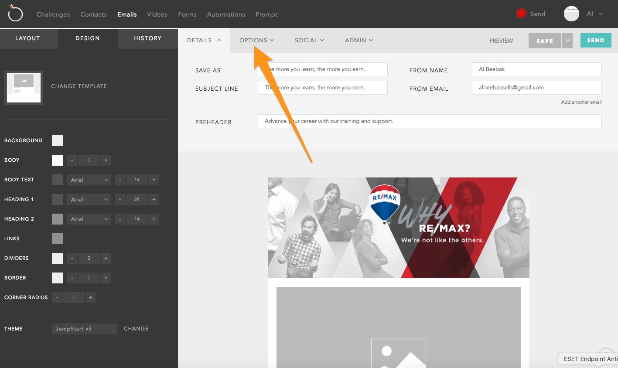Increase Body padding value
Image resolution: width=618 pixels, height=368 pixels.
106,160
